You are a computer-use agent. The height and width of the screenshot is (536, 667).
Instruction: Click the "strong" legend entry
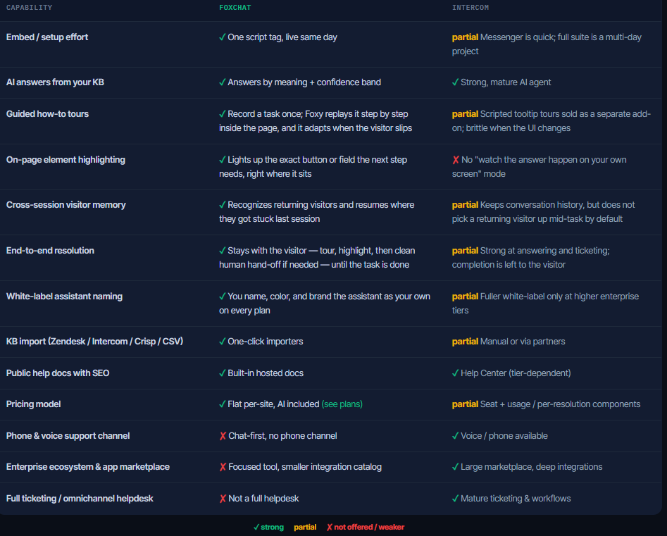(x=268, y=527)
